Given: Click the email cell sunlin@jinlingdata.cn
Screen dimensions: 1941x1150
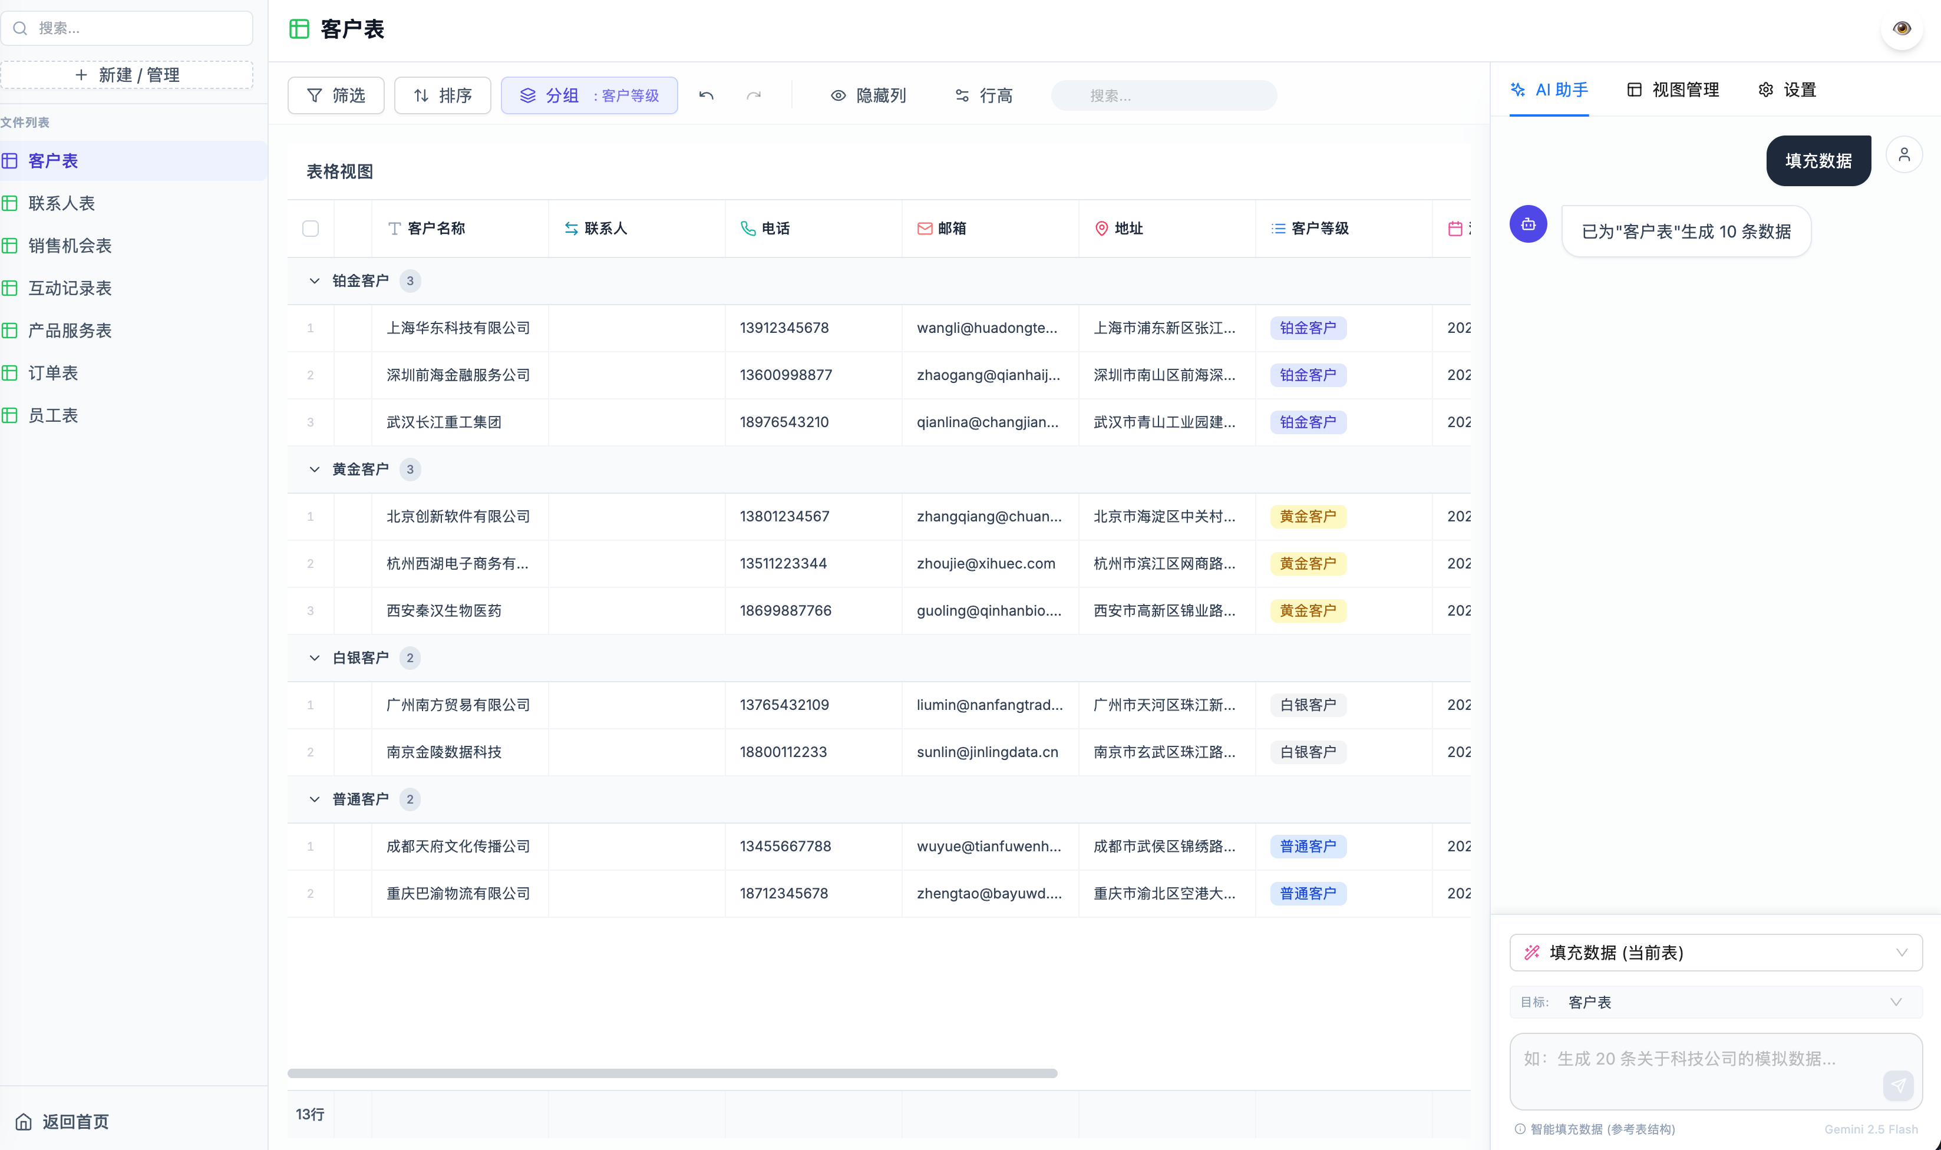Looking at the screenshot, I should [x=989, y=752].
